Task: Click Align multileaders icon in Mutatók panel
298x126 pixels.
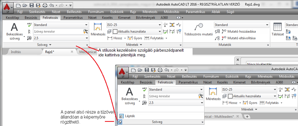Action: [218, 32]
